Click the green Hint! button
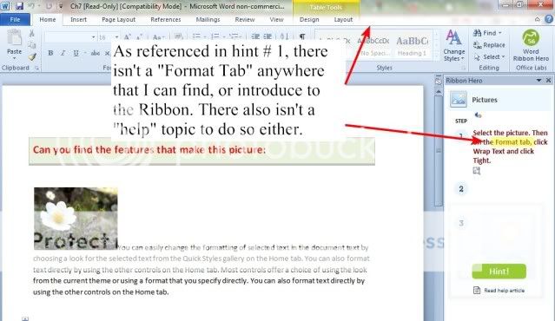This screenshot has height=321, width=555. [x=499, y=272]
